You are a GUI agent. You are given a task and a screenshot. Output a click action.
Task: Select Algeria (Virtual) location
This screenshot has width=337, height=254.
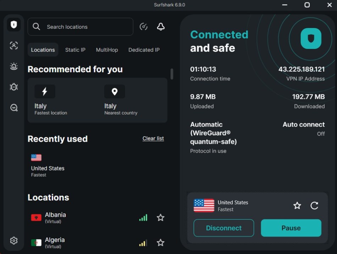98,243
